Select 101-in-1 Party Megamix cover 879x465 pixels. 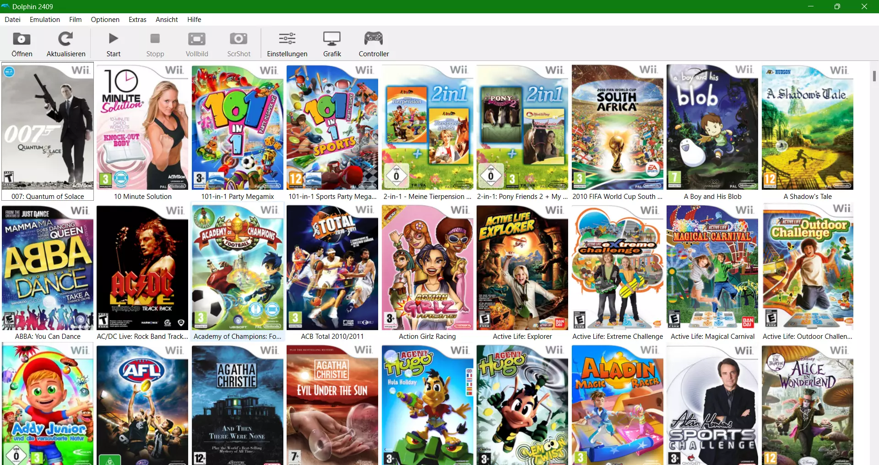238,127
